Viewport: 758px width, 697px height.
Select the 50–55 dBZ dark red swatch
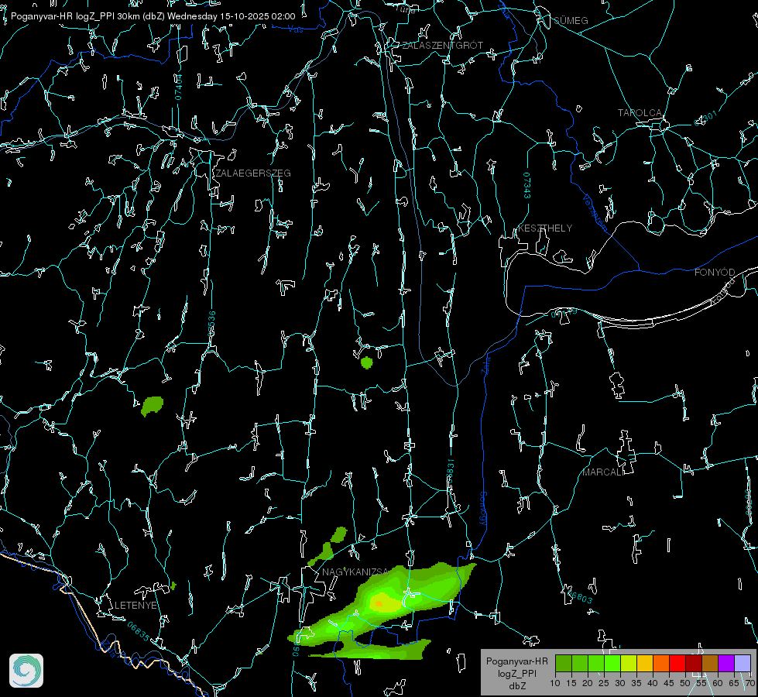coord(694,663)
